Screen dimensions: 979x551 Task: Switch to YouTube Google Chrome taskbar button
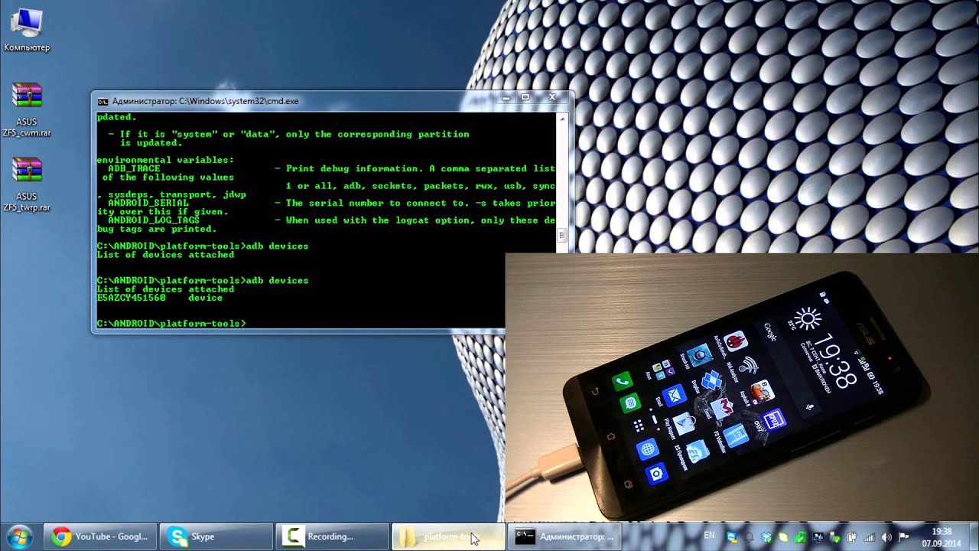click(100, 536)
